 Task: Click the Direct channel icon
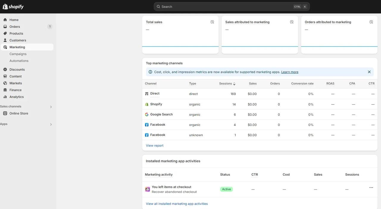point(147,94)
